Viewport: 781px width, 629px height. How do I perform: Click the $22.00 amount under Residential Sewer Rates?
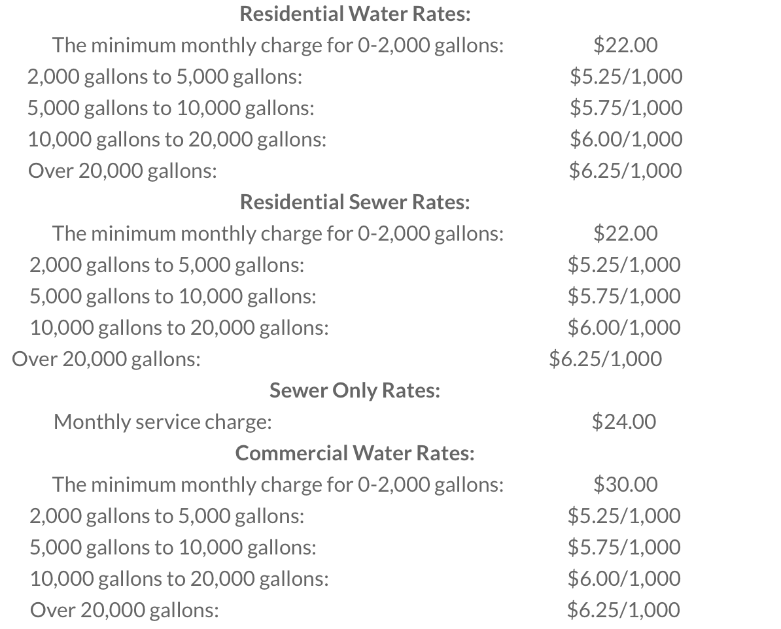click(625, 233)
